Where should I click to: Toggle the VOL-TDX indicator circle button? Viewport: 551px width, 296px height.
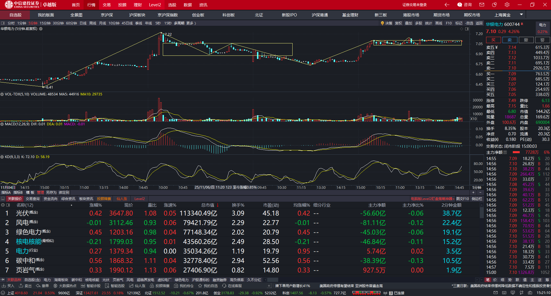tap(2, 94)
